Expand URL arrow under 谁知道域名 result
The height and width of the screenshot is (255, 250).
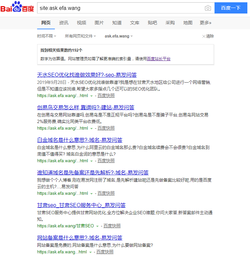click(x=91, y=193)
